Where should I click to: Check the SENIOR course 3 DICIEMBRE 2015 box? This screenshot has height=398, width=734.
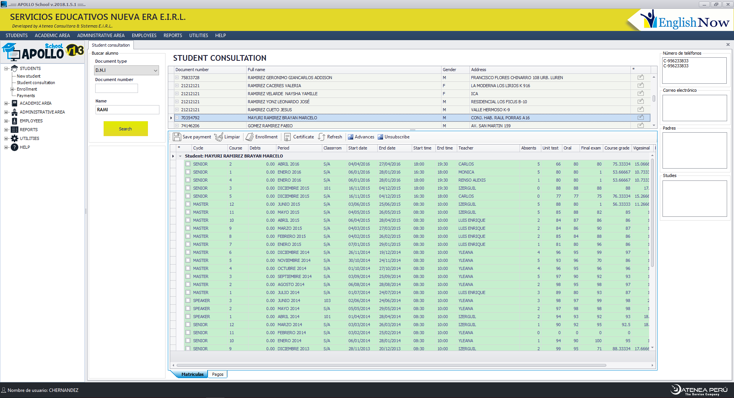click(188, 188)
